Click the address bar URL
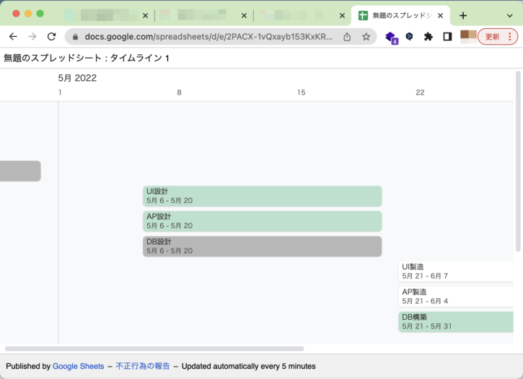Image resolution: width=523 pixels, height=379 pixels. tap(208, 37)
